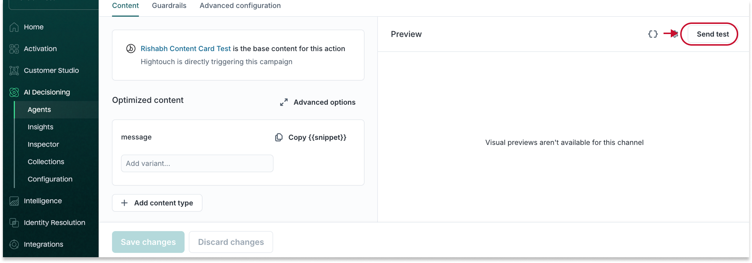This screenshot has width=752, height=263.
Task: Go to Inspector in the sidebar
Action: click(43, 144)
